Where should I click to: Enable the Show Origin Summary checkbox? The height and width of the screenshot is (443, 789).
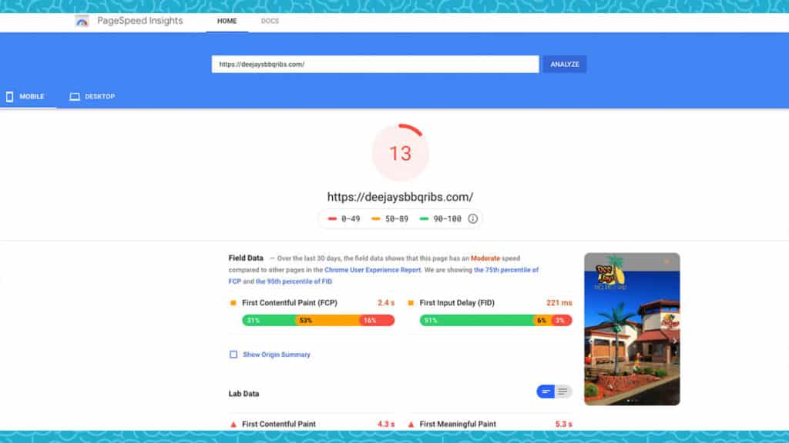233,355
